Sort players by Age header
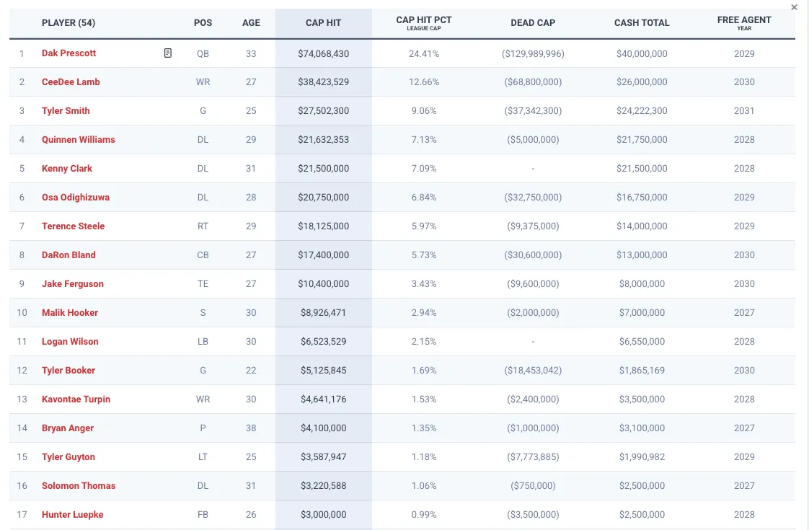809x530 pixels. point(251,23)
